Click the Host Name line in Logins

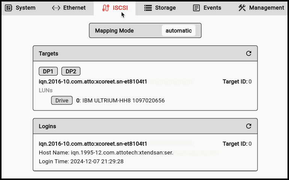(x=106, y=153)
